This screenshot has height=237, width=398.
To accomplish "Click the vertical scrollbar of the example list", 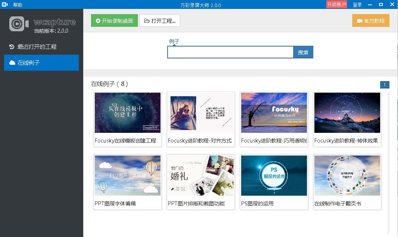I will pos(388,163).
